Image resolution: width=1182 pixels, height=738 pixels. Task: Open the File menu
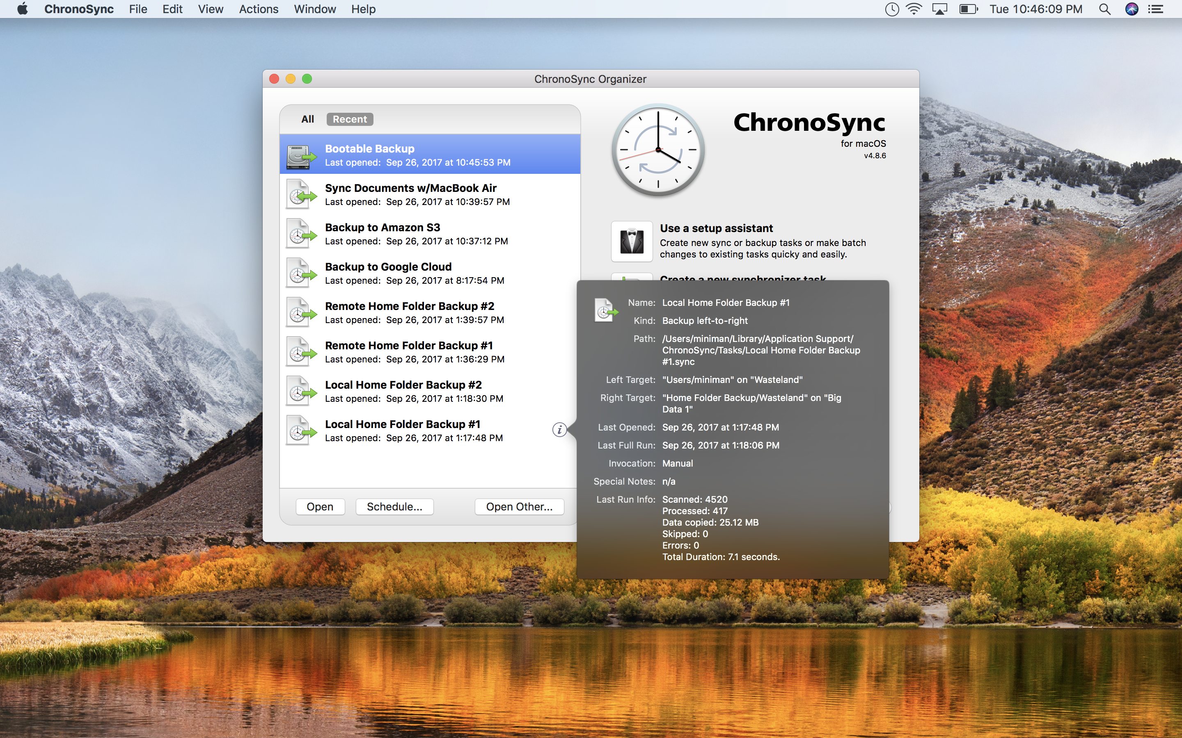pyautogui.click(x=138, y=9)
